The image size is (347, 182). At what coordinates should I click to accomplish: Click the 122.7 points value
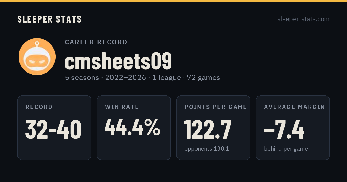[x=208, y=130]
